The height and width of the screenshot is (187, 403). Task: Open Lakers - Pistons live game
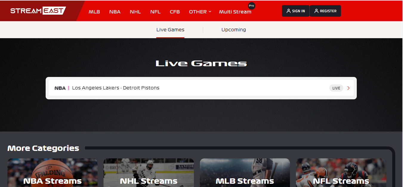(201, 88)
